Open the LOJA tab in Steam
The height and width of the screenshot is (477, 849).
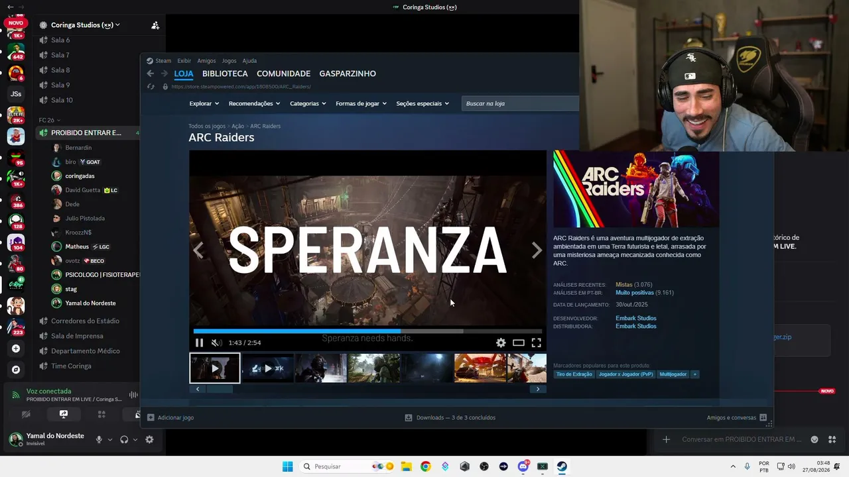coord(184,74)
